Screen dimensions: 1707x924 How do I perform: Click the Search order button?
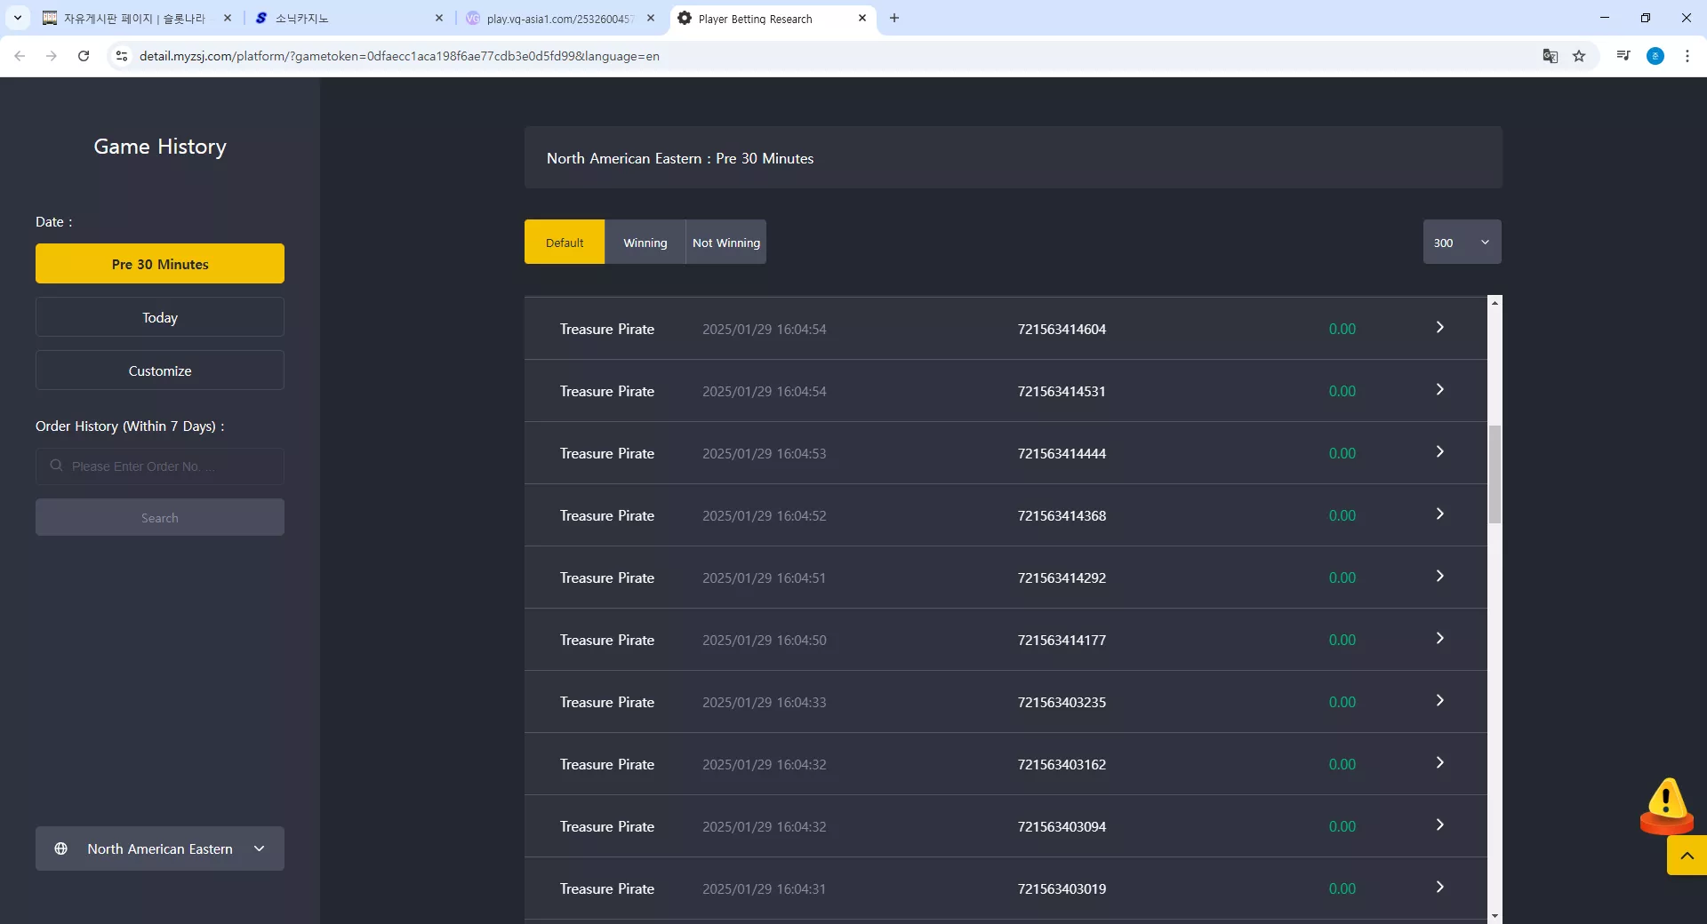pyautogui.click(x=160, y=517)
